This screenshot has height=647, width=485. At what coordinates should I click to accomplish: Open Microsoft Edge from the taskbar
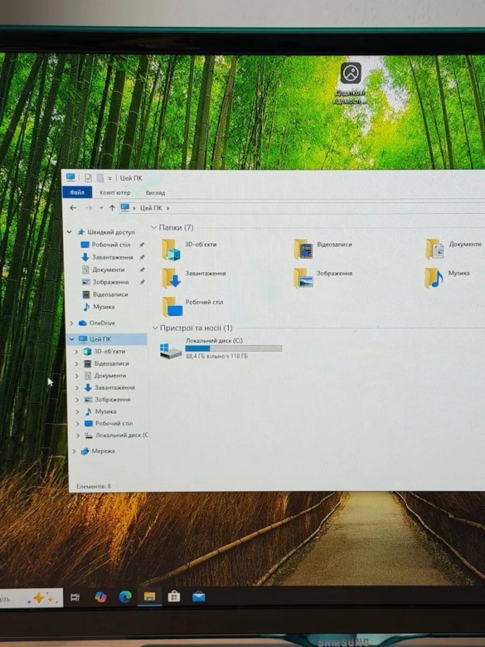point(125,597)
